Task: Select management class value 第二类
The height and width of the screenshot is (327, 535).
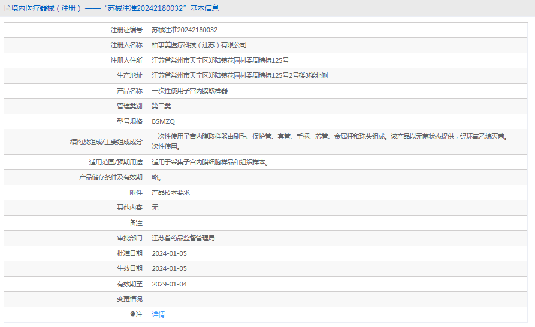Action: pos(161,106)
